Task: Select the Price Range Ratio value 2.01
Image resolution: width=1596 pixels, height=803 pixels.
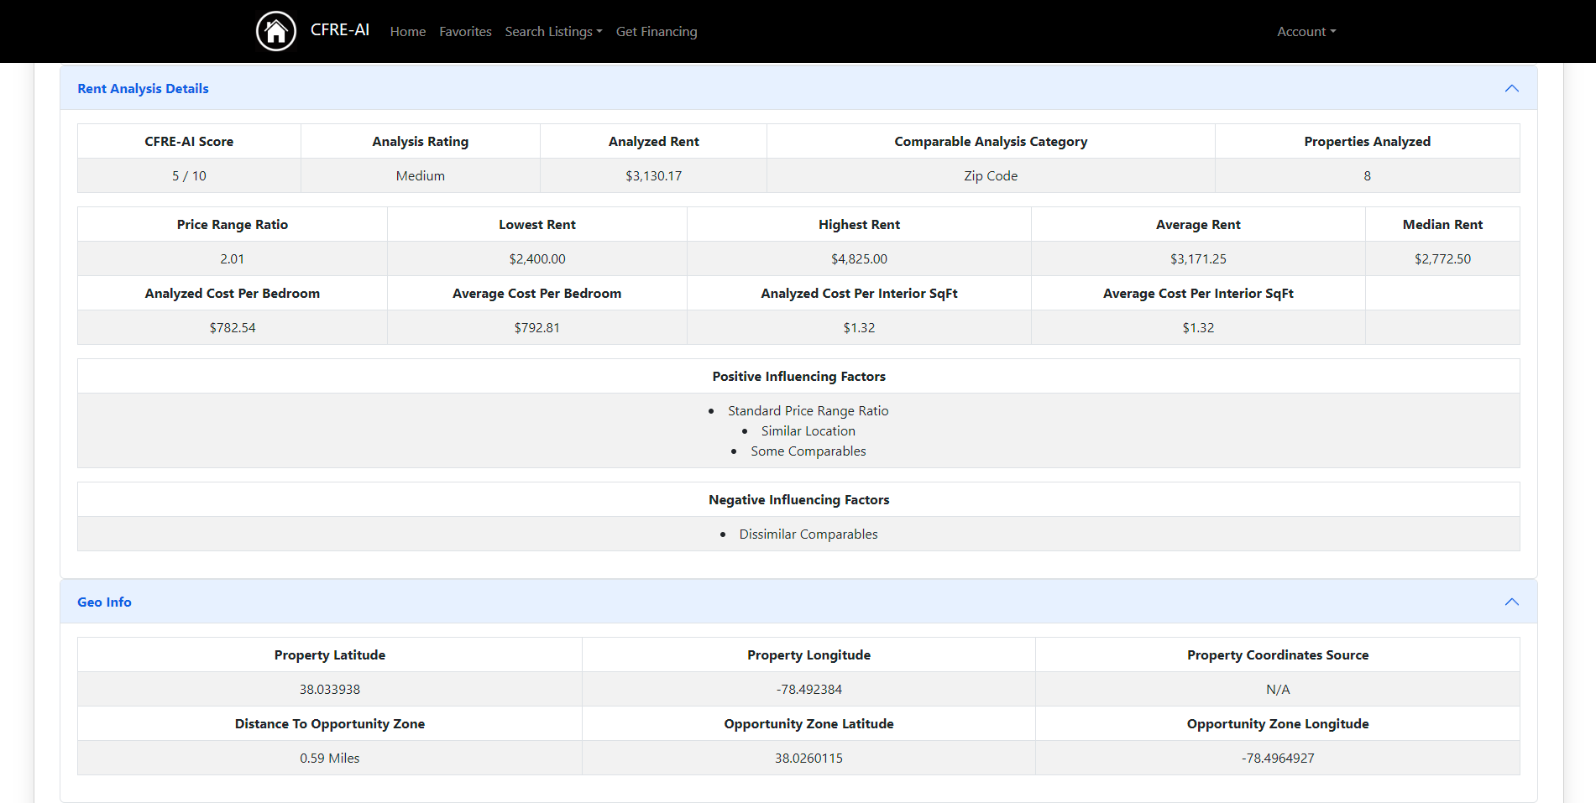Action: click(233, 258)
